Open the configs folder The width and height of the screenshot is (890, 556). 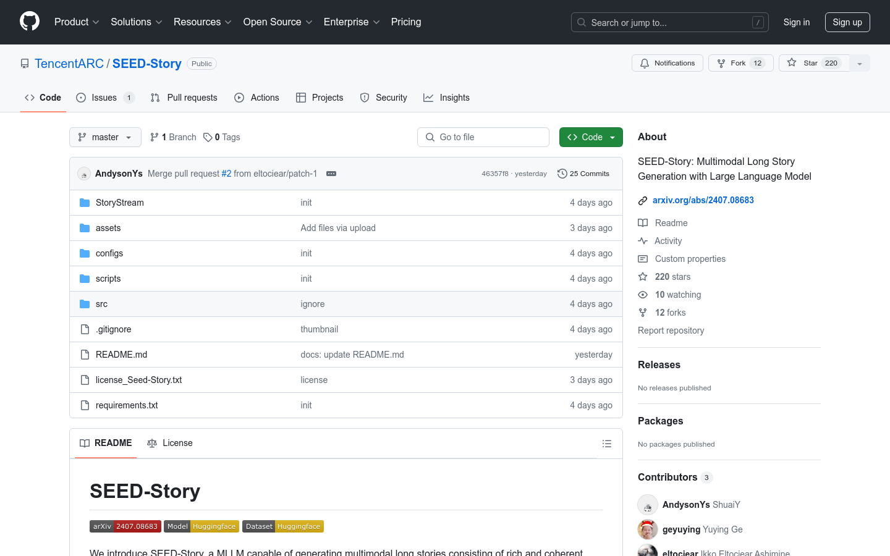109,253
